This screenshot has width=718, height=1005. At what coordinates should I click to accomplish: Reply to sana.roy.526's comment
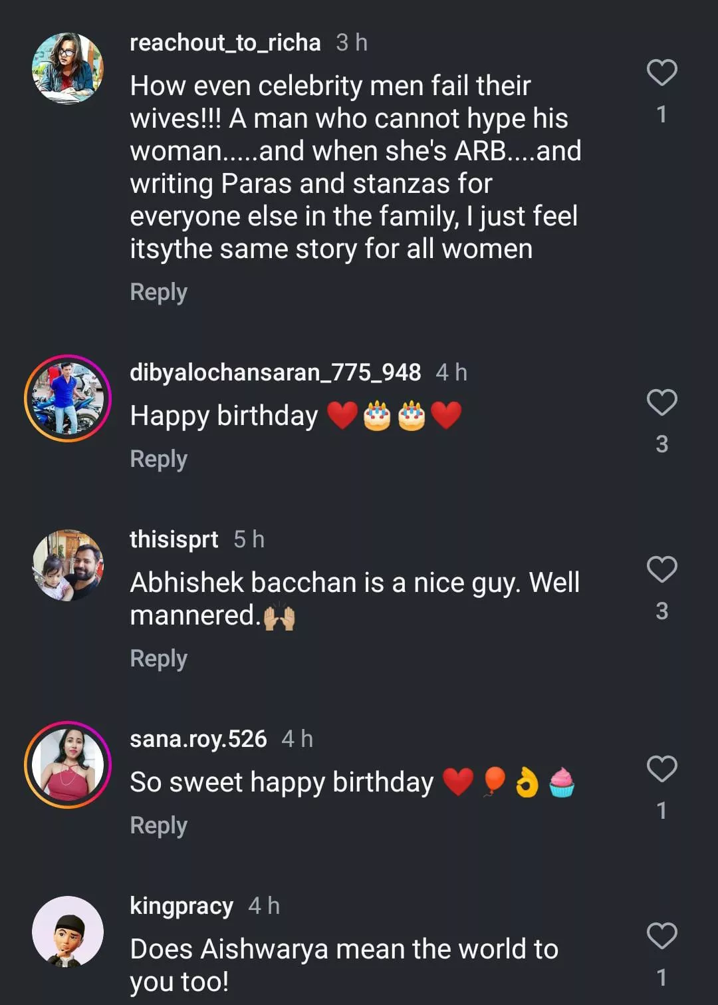158,825
